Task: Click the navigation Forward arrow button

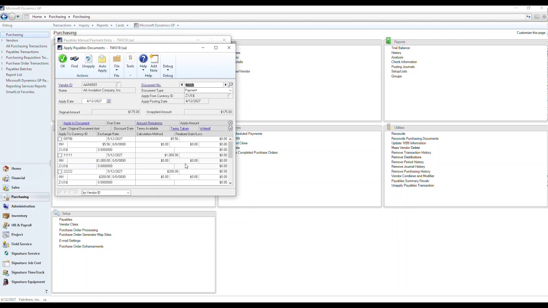Action: 12,17
